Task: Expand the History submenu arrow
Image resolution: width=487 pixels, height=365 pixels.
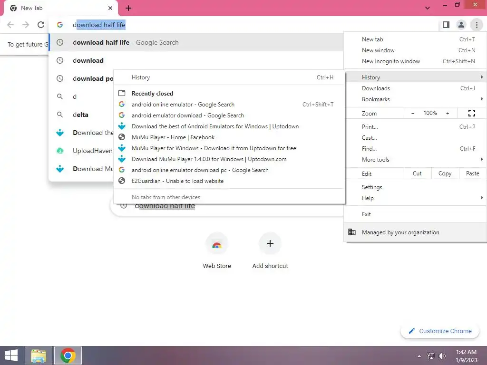Action: [481, 77]
